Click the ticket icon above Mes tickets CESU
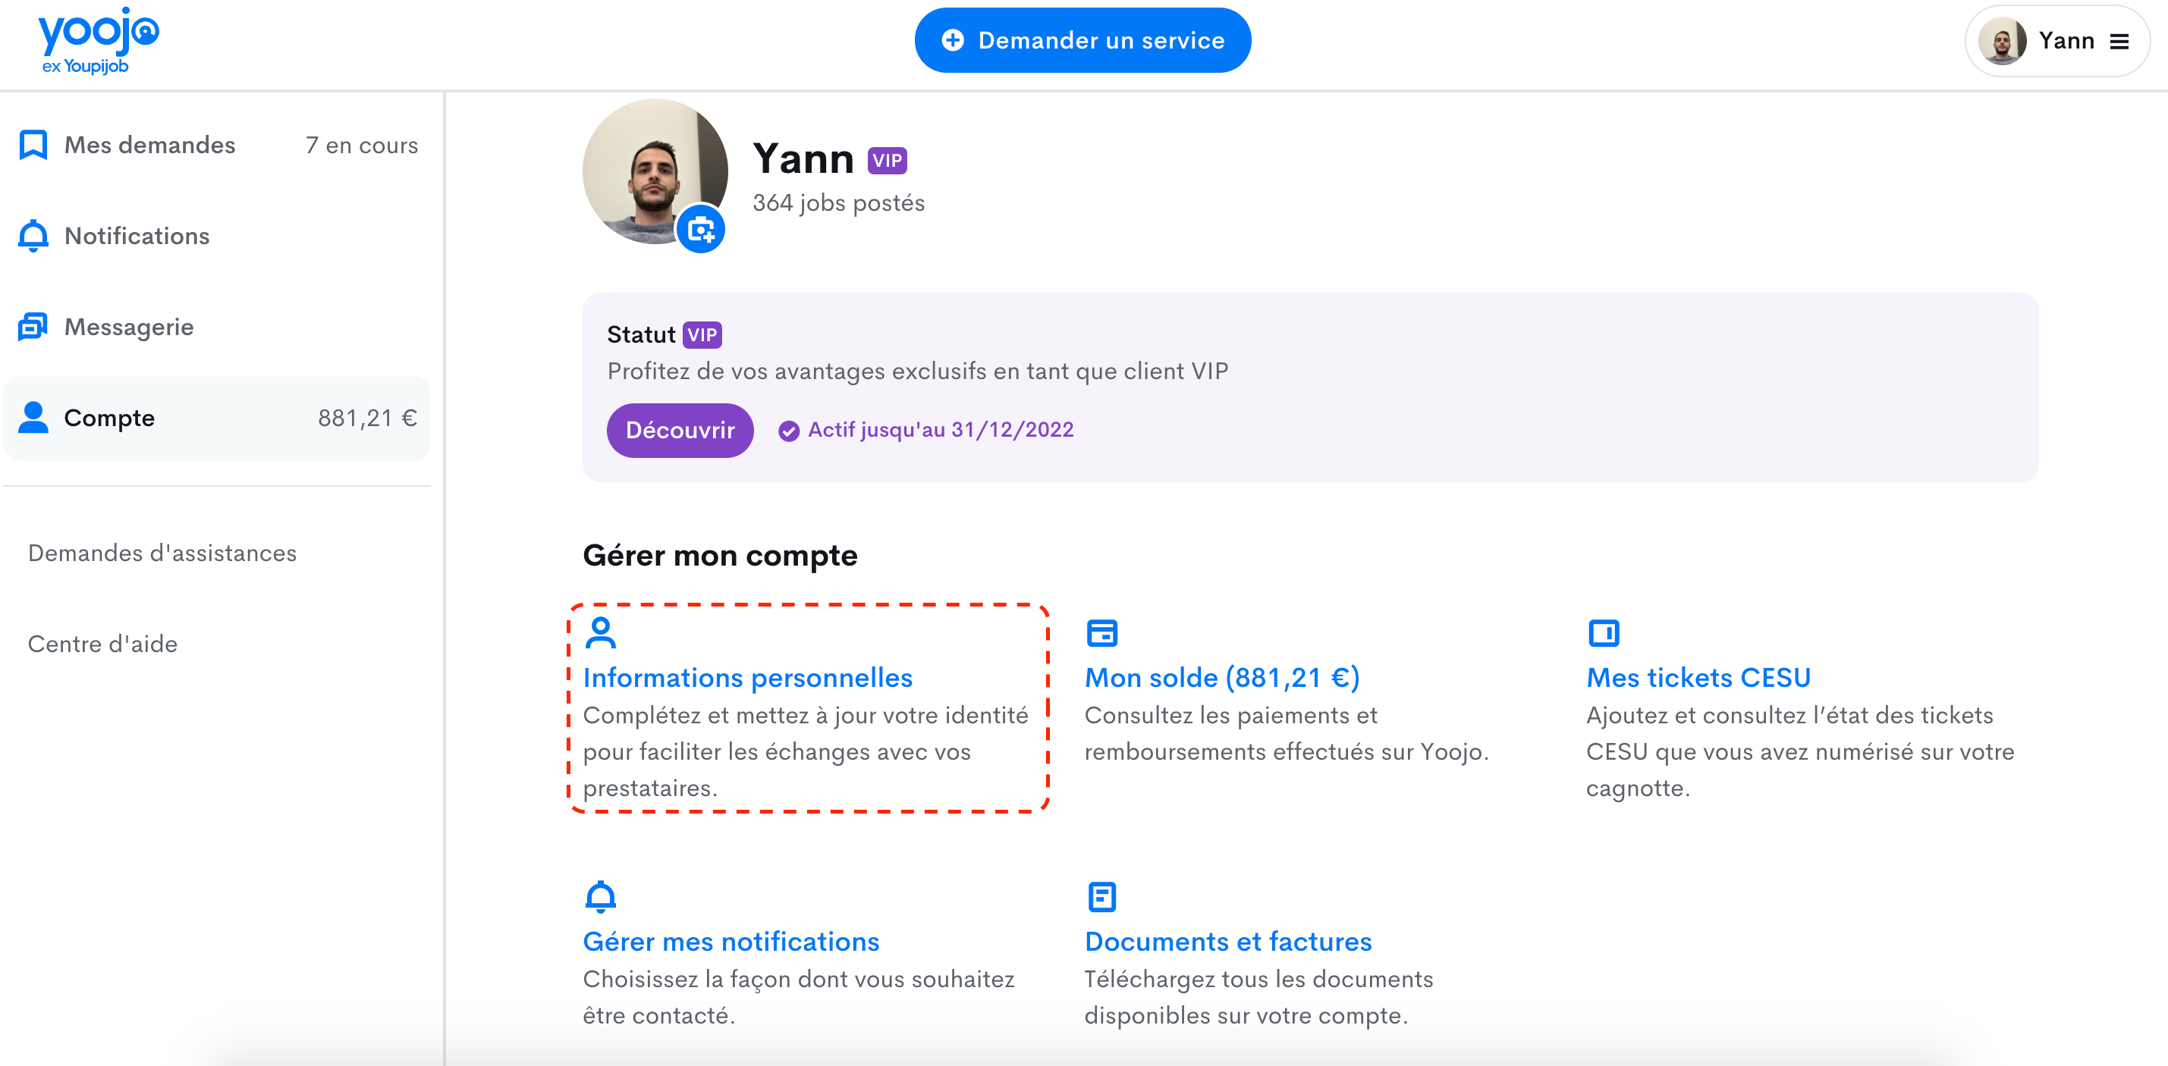2168x1066 pixels. click(x=1604, y=633)
